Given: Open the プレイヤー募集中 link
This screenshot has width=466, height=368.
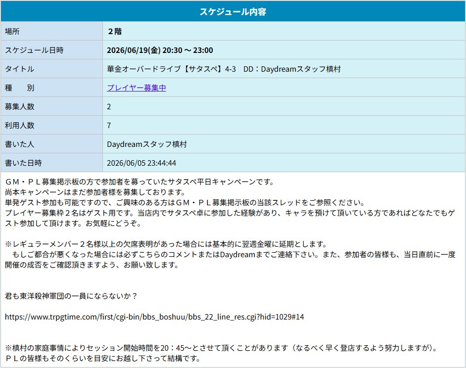Looking at the screenshot, I should [x=137, y=88].
